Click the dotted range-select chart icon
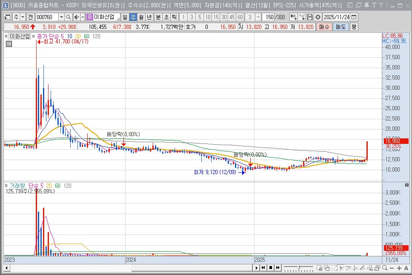Image resolution: width=412 pixels, height=275 pixels. (334, 268)
